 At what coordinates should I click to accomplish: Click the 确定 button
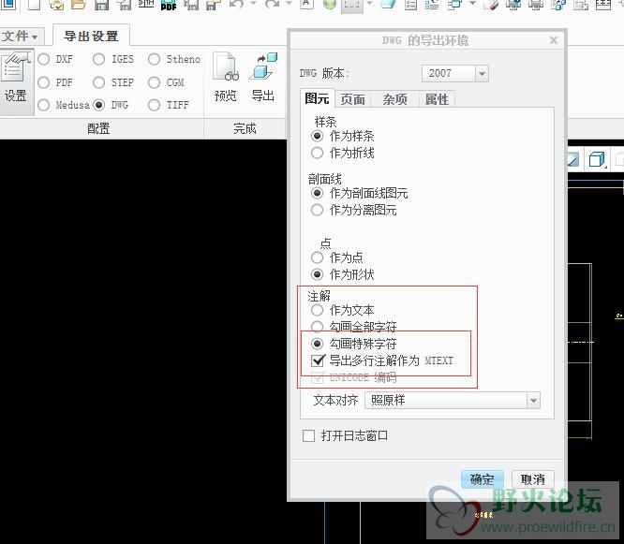(x=483, y=479)
